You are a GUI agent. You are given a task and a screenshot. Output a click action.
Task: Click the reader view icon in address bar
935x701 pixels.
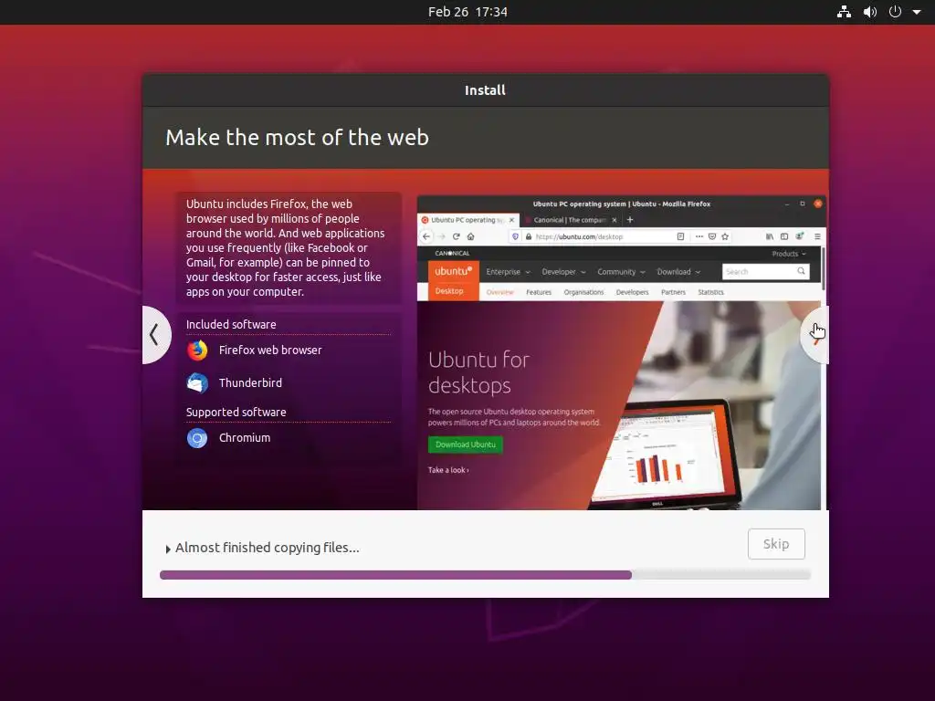pyautogui.click(x=680, y=236)
